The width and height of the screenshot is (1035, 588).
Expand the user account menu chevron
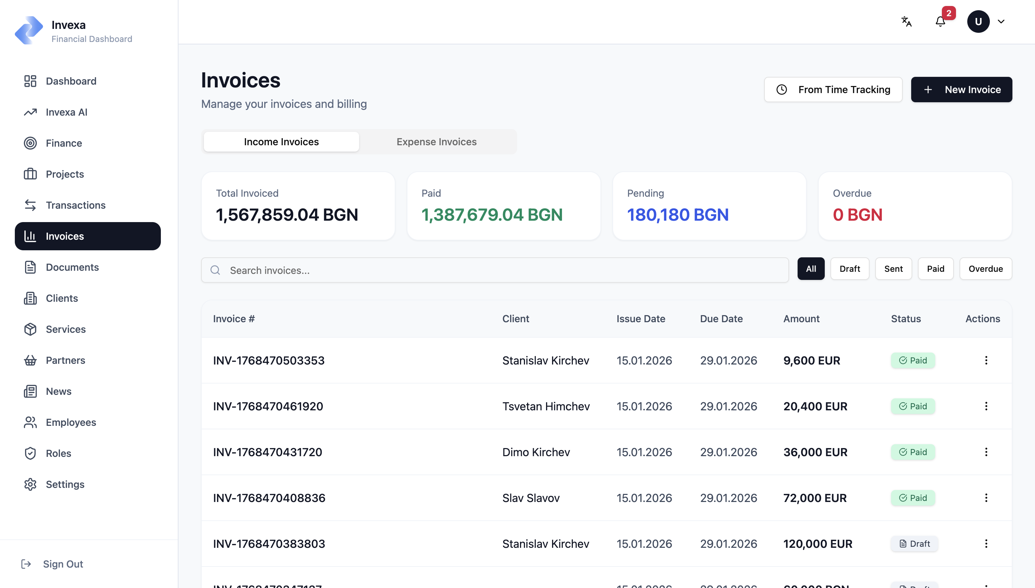(x=1001, y=22)
